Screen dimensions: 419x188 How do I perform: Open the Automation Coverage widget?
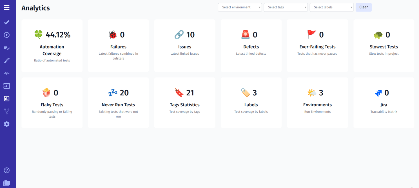[52, 45]
